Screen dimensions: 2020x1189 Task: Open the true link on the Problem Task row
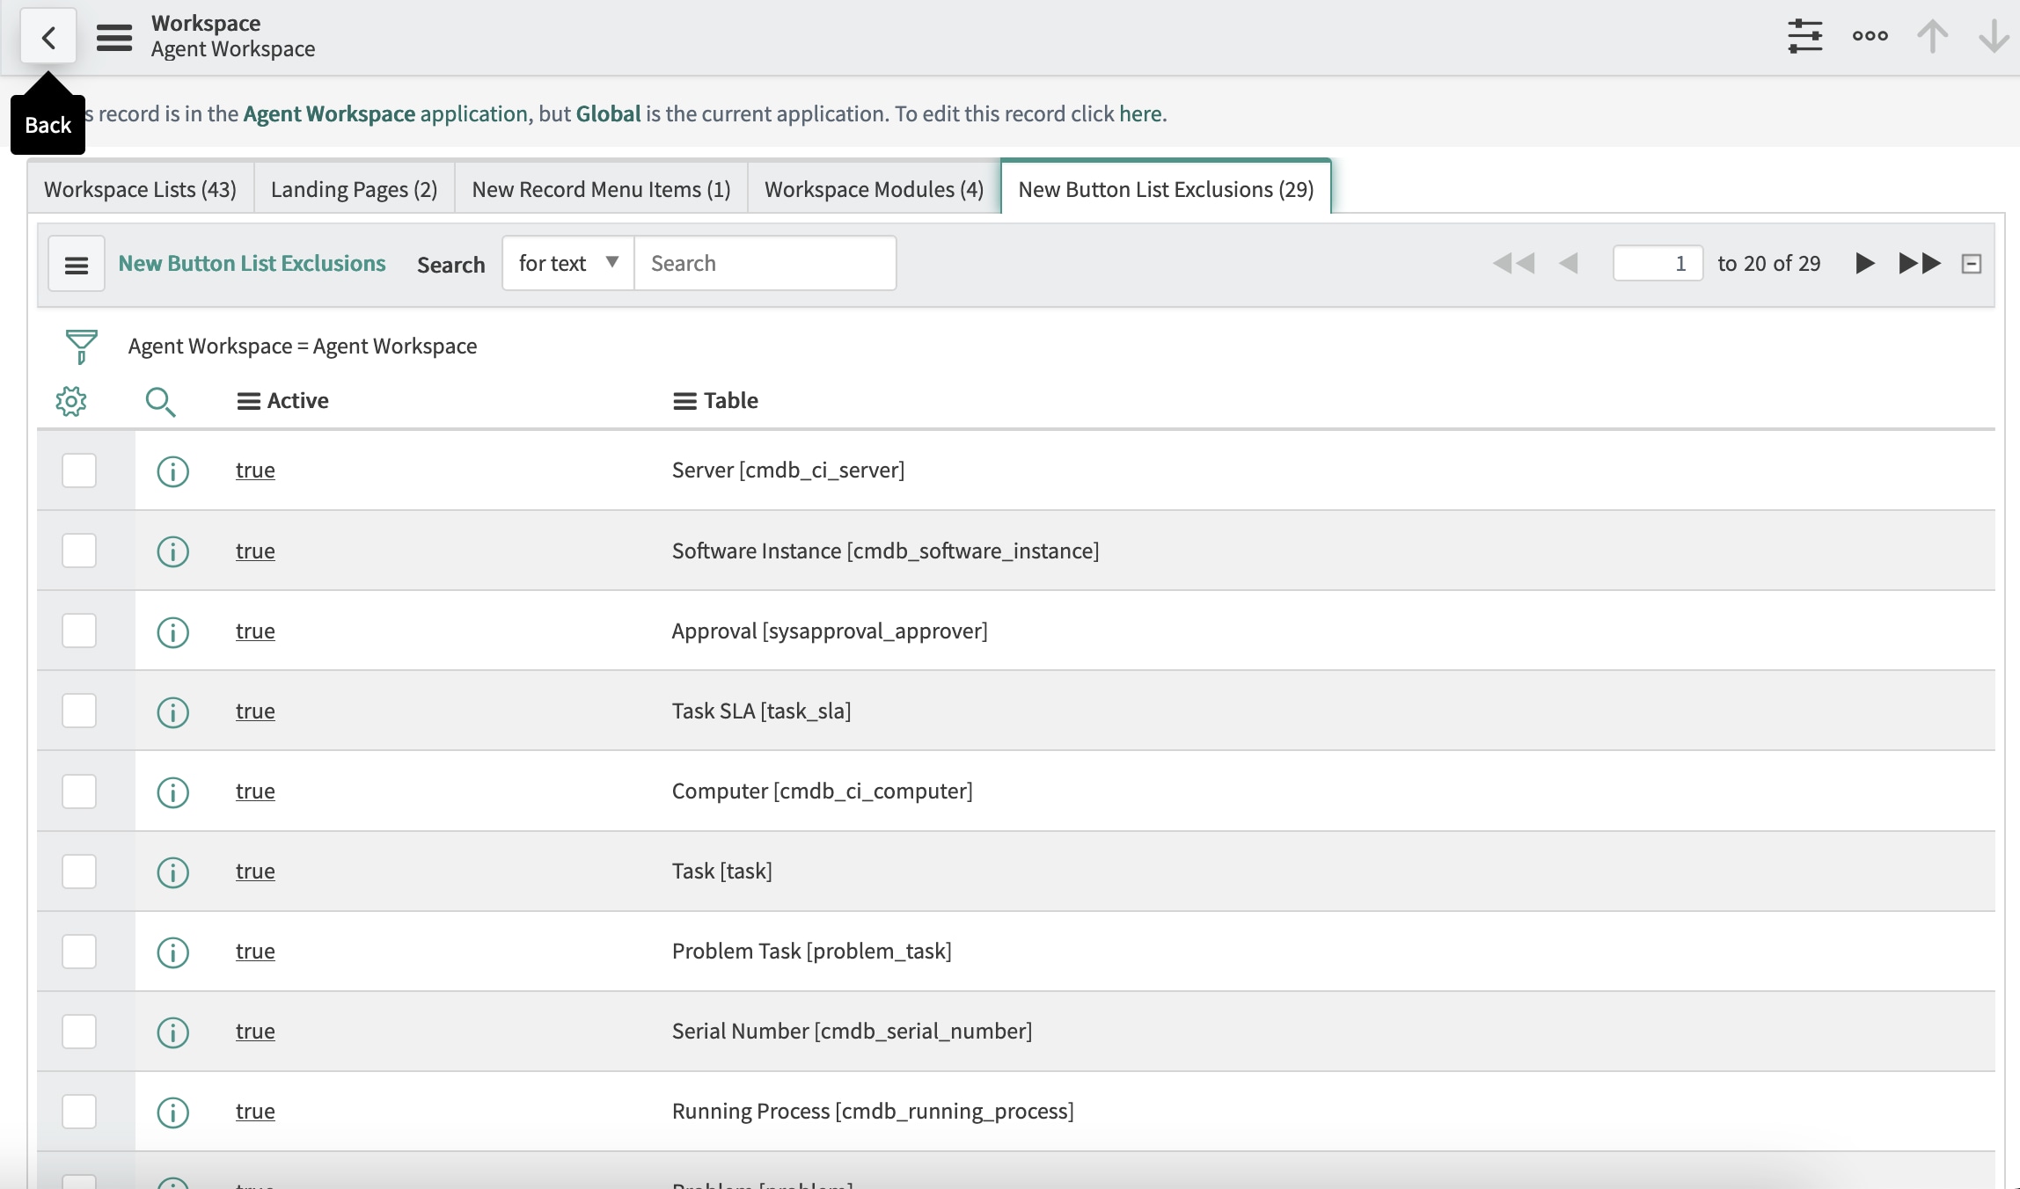click(255, 951)
